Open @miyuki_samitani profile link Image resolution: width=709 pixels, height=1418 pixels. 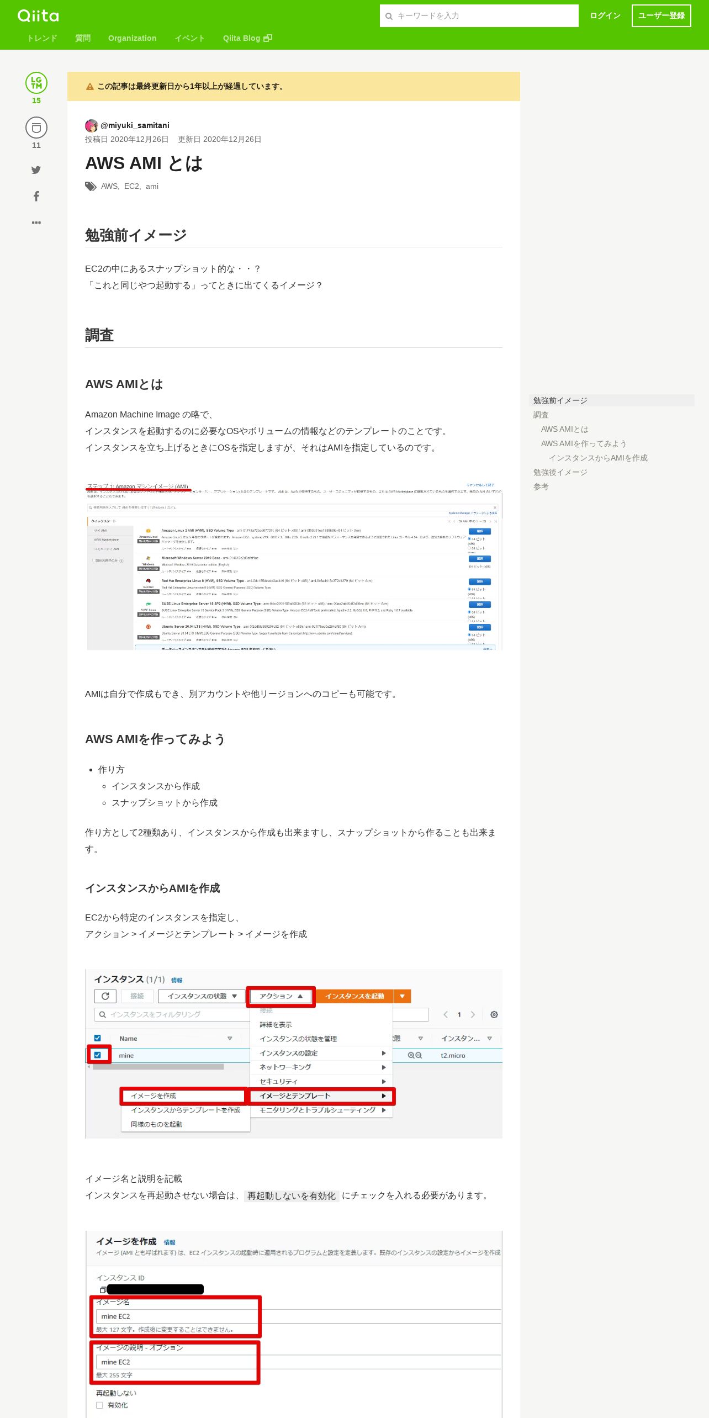pos(135,125)
